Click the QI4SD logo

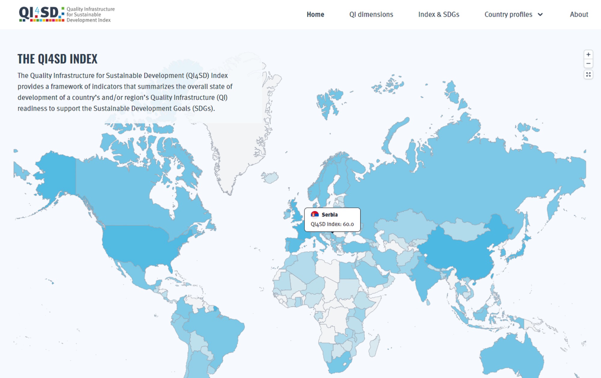coord(67,14)
